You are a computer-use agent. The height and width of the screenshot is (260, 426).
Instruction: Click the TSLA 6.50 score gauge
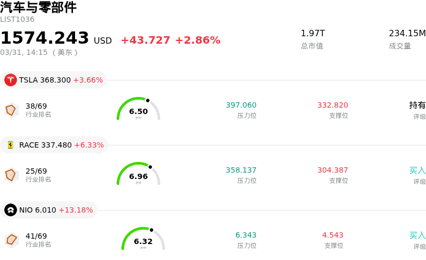(138, 109)
